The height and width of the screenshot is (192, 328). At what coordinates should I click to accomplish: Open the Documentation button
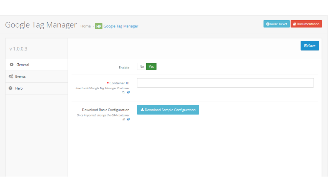click(306, 24)
